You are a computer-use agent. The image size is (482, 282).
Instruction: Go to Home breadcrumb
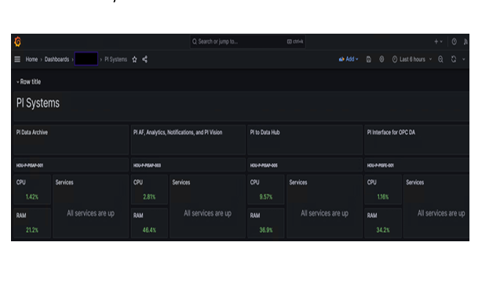pyautogui.click(x=31, y=60)
